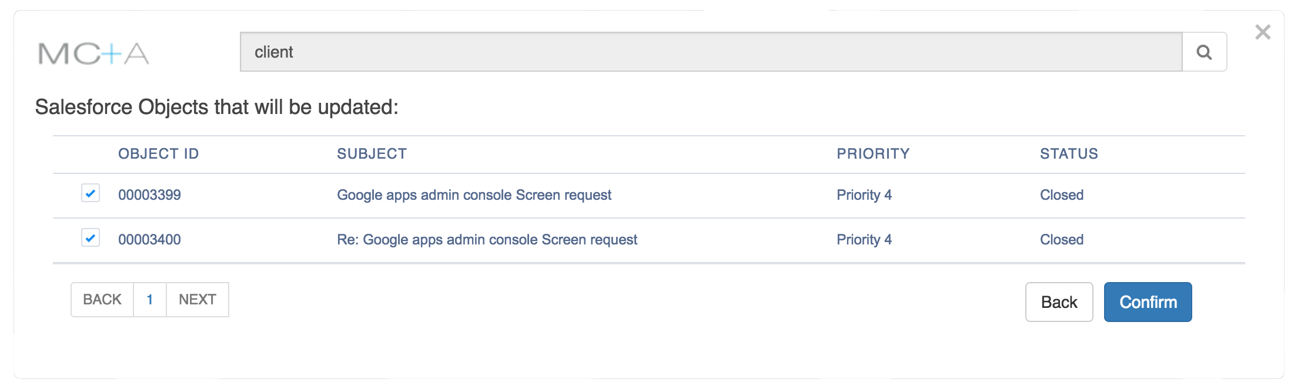Close the dialog with the X icon
Viewport: 1291px width, 389px height.
coord(1262,32)
